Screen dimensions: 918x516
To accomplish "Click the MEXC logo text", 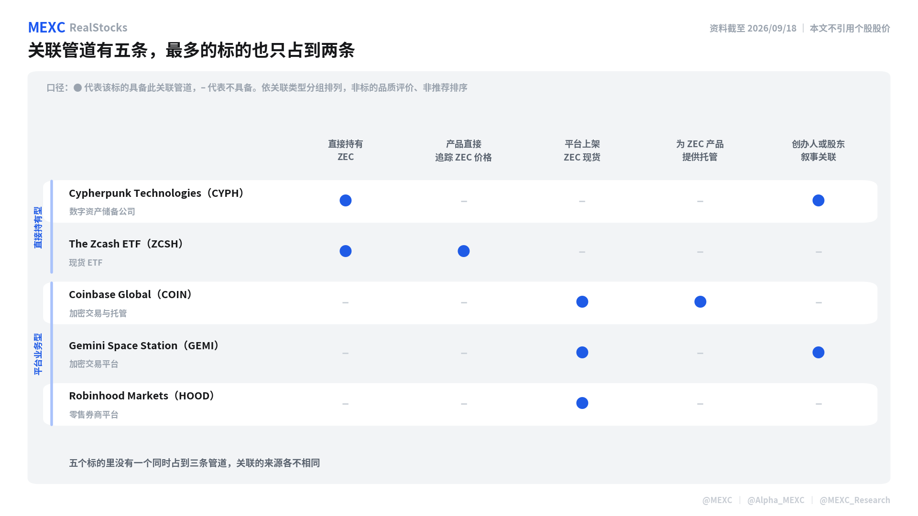I will click(x=46, y=27).
